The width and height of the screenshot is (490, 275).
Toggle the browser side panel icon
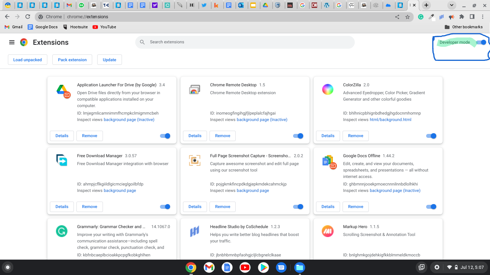[472, 17]
